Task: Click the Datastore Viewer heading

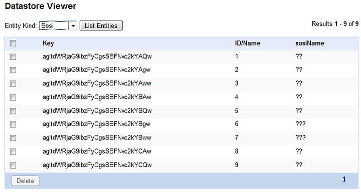Action: [41, 6]
